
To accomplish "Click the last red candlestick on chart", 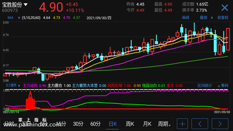I will (x=228, y=39).
